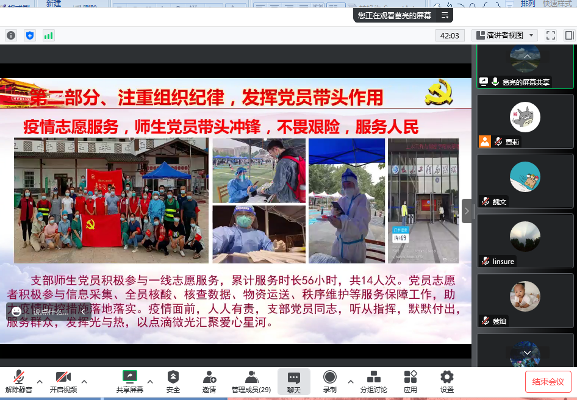Open the 安全 (Security) panel

(x=173, y=382)
